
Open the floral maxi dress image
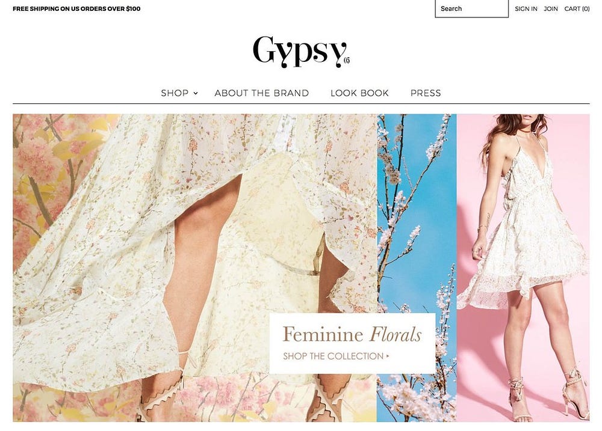pyautogui.click(x=194, y=267)
